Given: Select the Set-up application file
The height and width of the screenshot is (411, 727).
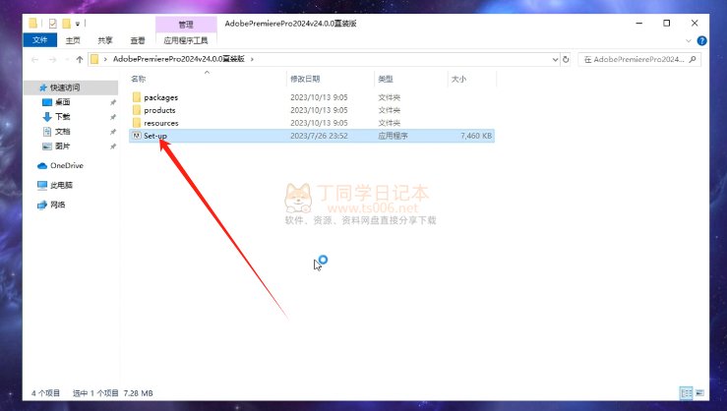Looking at the screenshot, I should 312,136.
